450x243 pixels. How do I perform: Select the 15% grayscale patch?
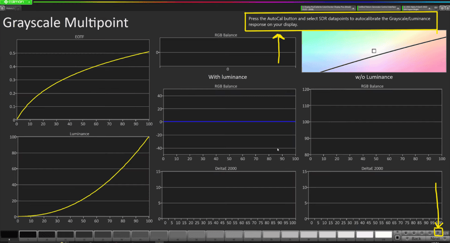tap(65, 235)
